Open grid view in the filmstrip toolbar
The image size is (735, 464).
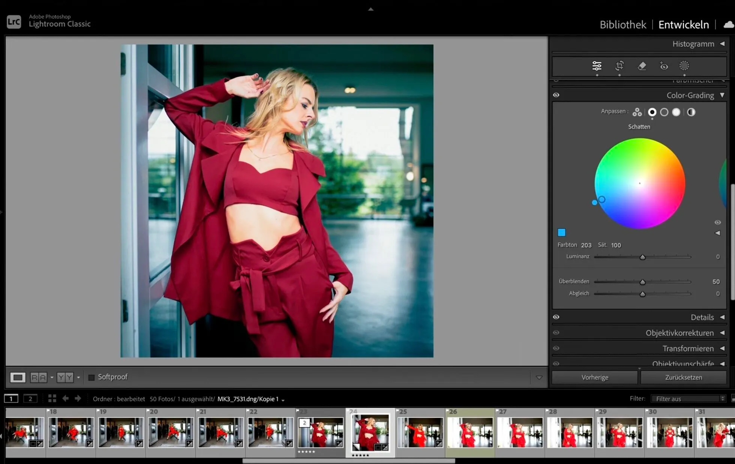[52, 398]
